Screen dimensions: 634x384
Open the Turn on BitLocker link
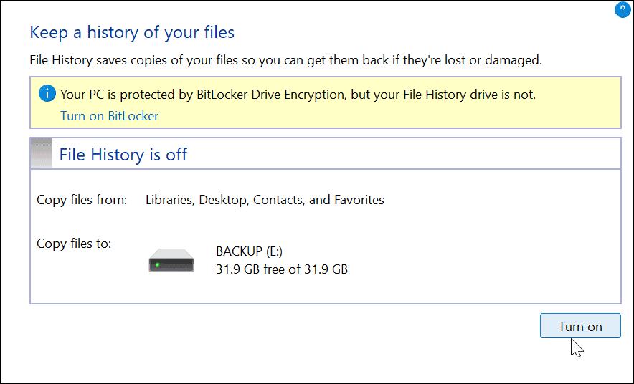tap(109, 116)
